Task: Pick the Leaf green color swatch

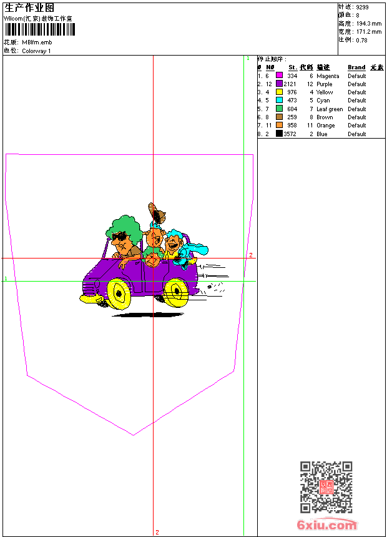Action: [279, 109]
